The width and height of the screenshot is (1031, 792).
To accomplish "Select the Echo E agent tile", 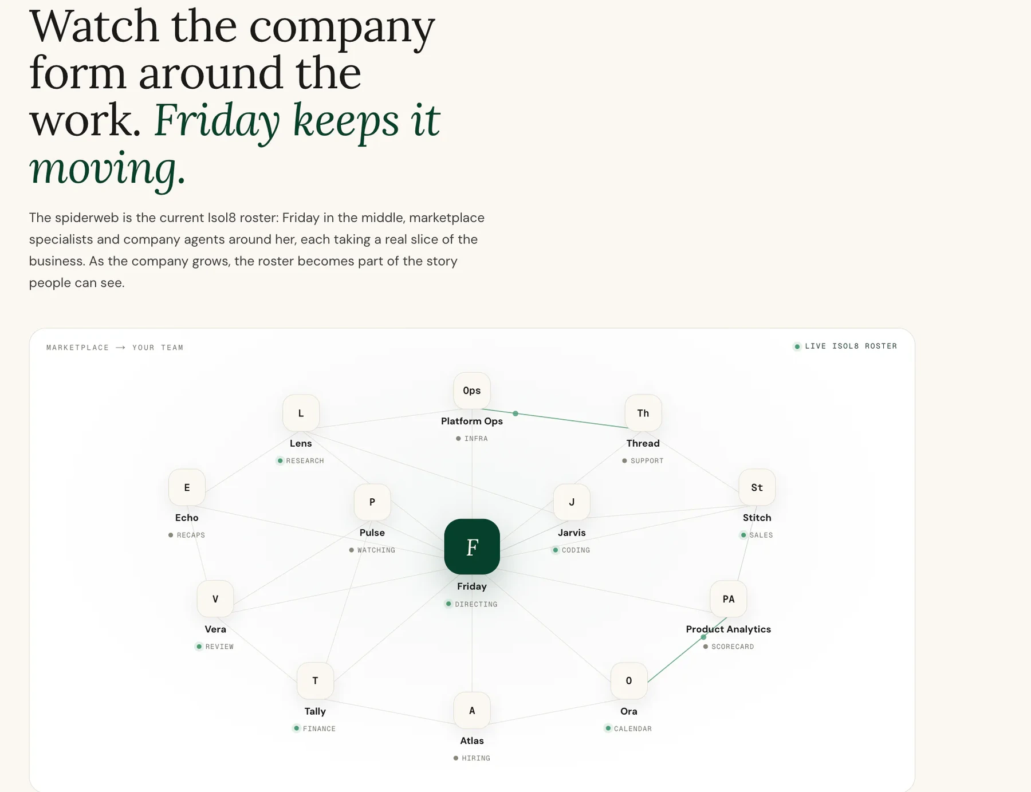I will [x=187, y=487].
